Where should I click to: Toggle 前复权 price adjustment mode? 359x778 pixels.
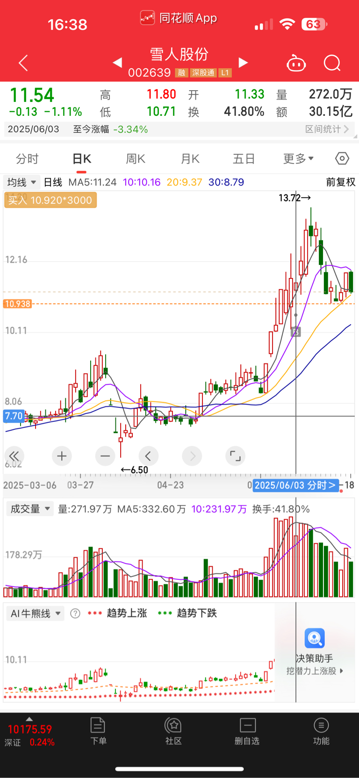(340, 182)
